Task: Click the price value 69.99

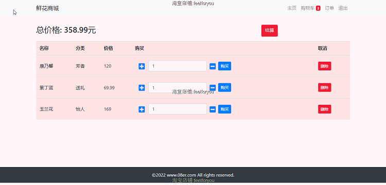Action: point(109,88)
